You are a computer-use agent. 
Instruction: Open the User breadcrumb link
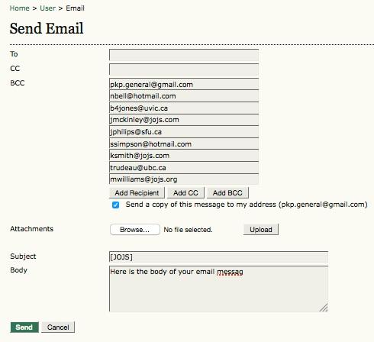(x=47, y=8)
